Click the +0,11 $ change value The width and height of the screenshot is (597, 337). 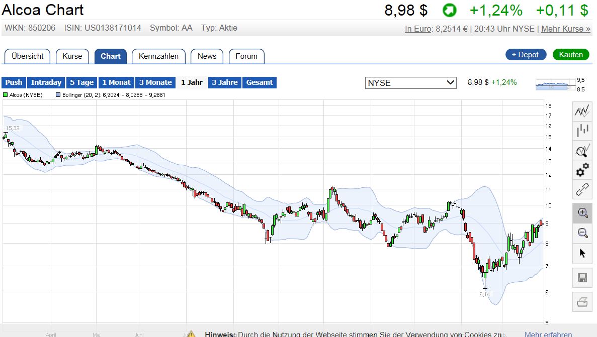[562, 10]
